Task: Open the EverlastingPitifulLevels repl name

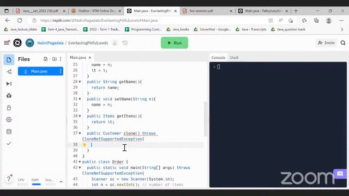Action: tap(88, 43)
